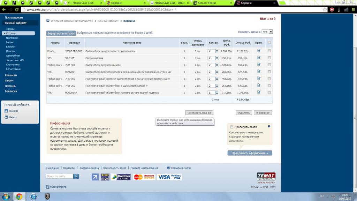Image resolution: width=357 pixels, height=201 pixels.
Task: Click the Chrome icon in the taskbar
Action: click(x=19, y=196)
